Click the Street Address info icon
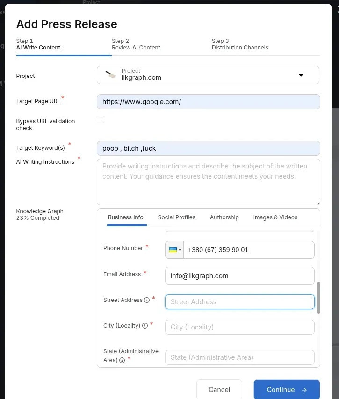The height and width of the screenshot is (399, 339). [x=147, y=300]
